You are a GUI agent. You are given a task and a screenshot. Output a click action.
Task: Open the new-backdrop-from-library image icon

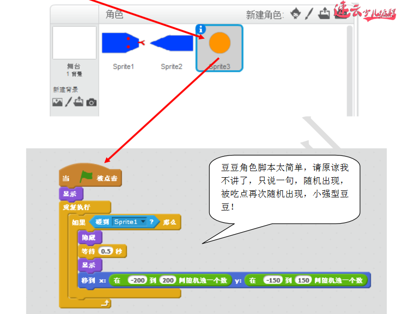tap(57, 101)
